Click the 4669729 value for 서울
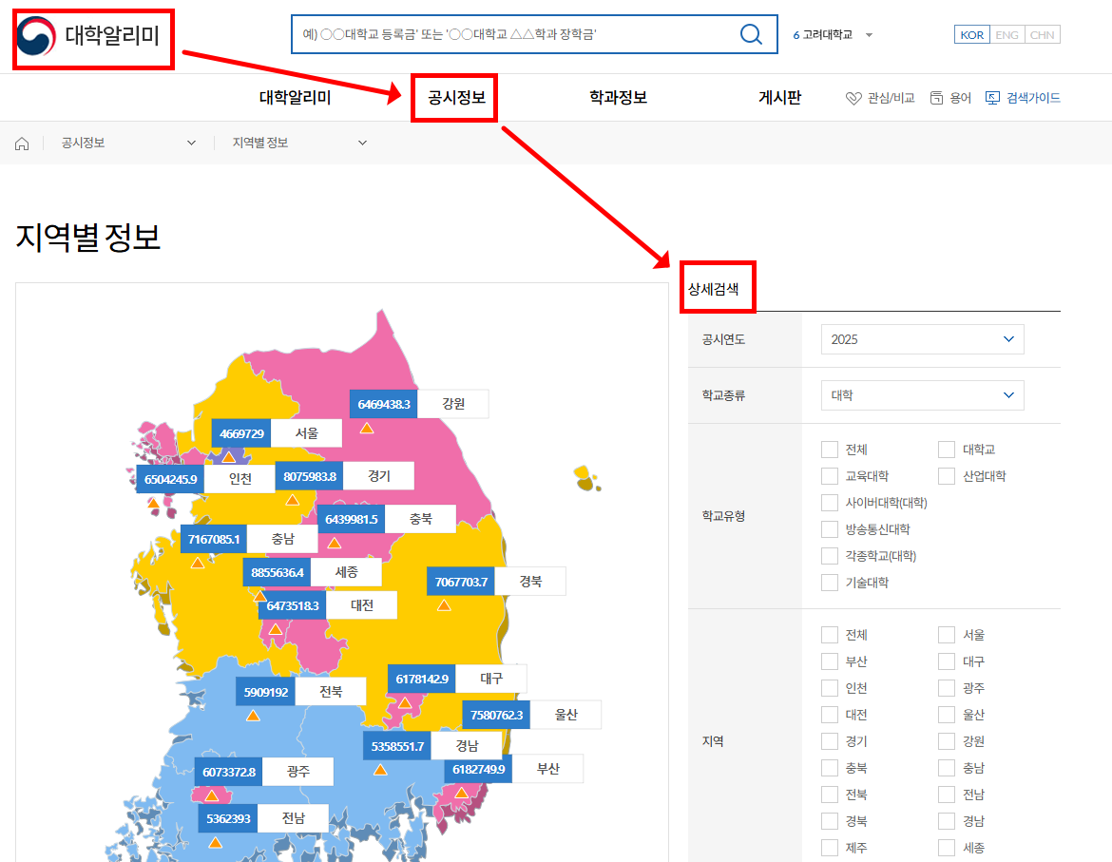This screenshot has width=1112, height=862. coord(241,433)
